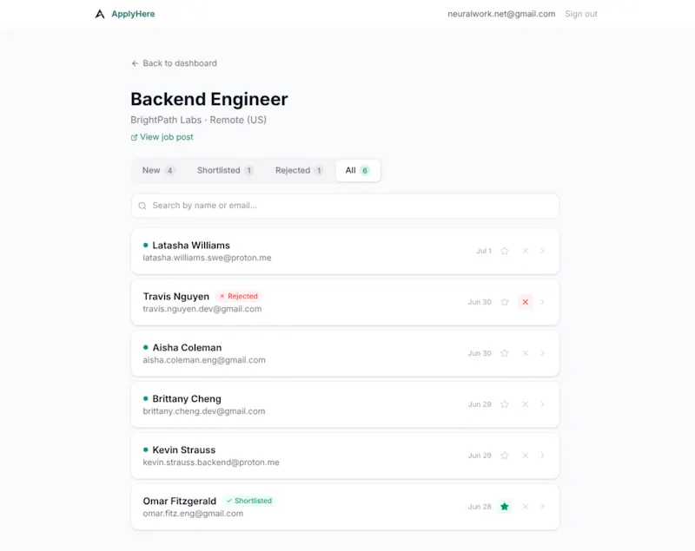The image size is (695, 551).
Task: Shortlist Latasha Williams with the star
Action: 505,251
